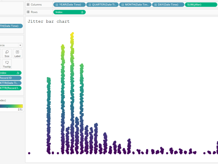
Task: Click the chart area circle mark near the baseline
Action: pyautogui.click(x=29, y=153)
